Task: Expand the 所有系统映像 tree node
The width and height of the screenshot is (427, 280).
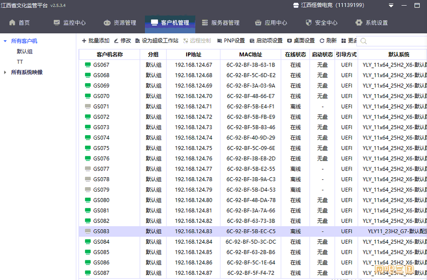Action: pyautogui.click(x=5, y=72)
